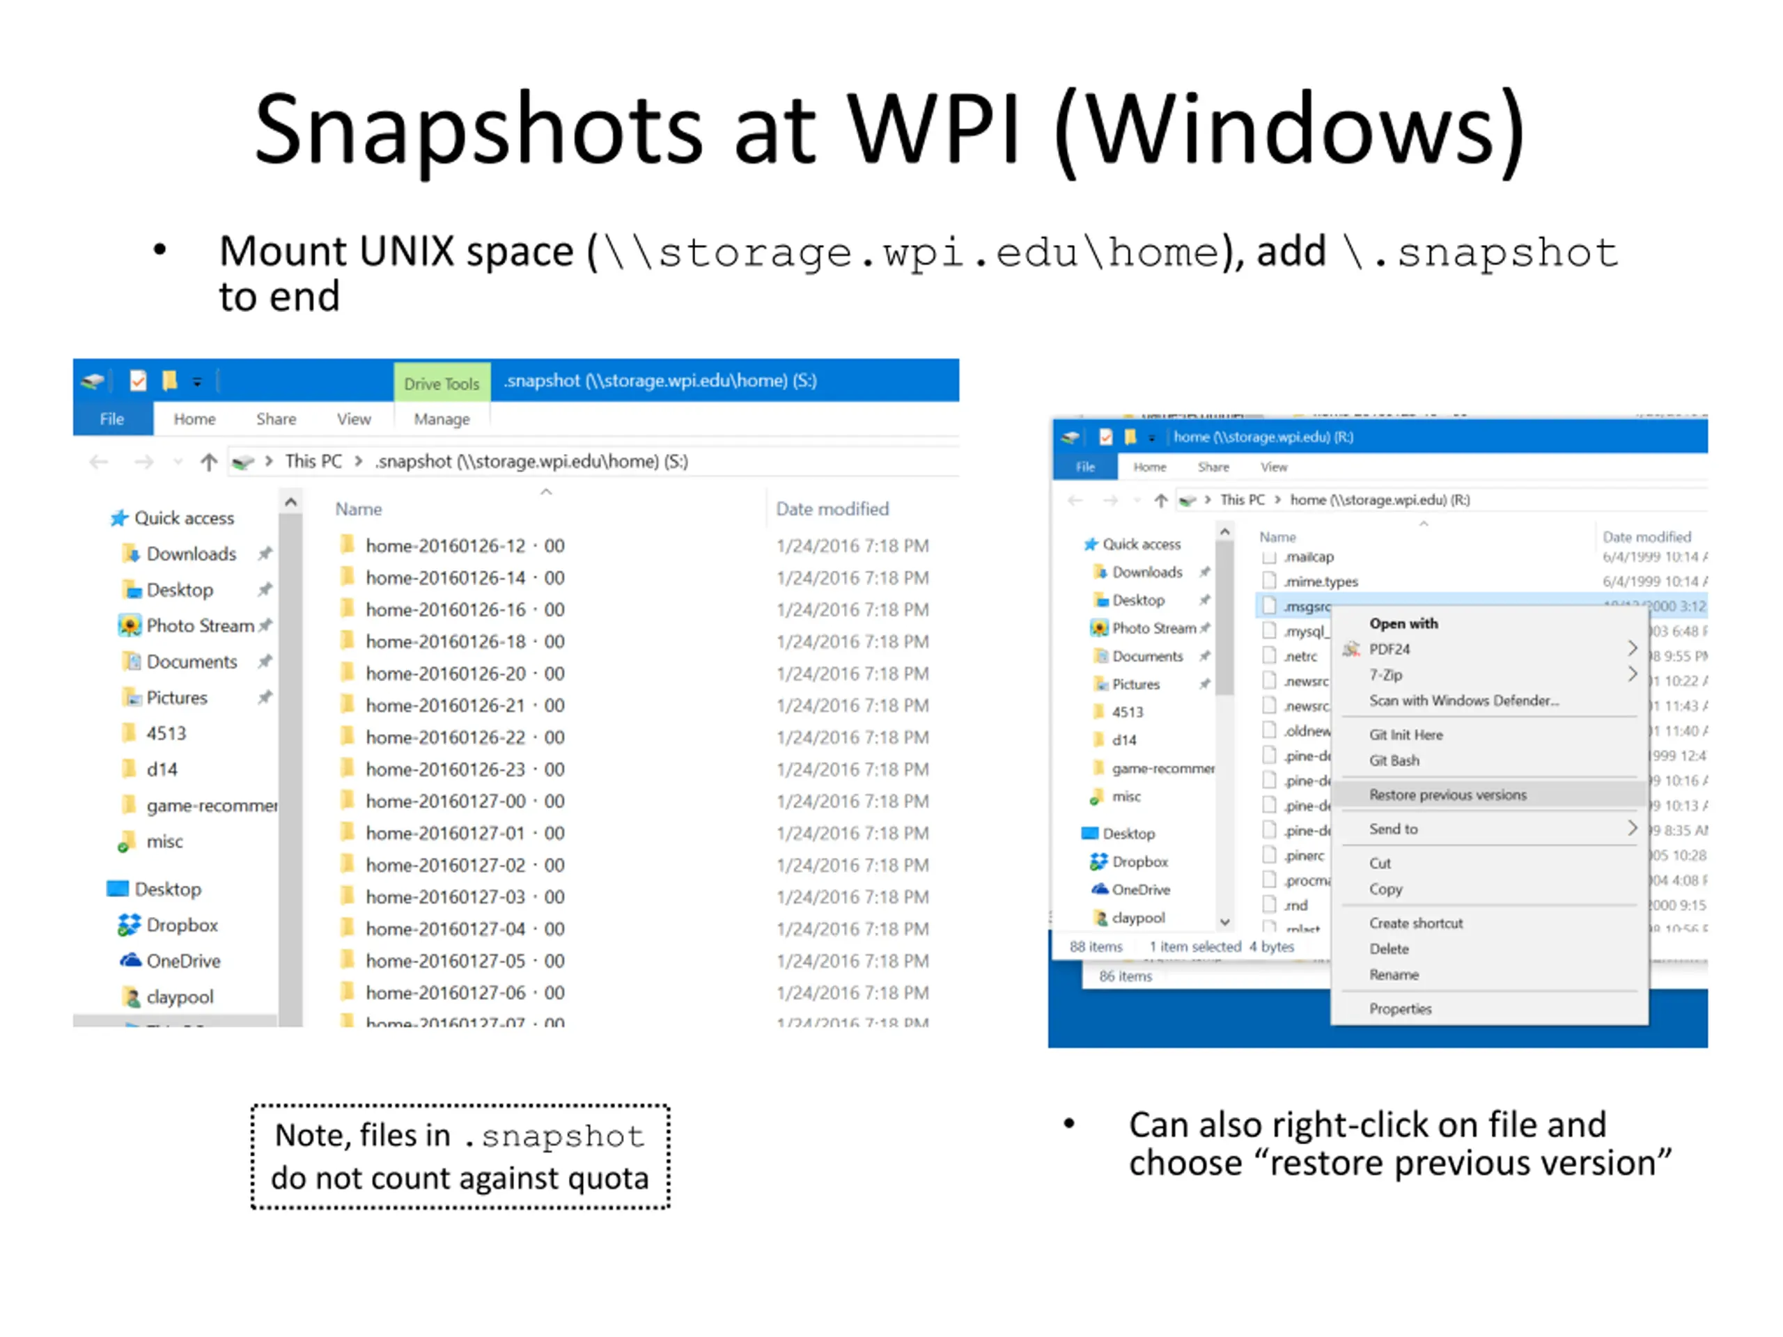The height and width of the screenshot is (1337, 1783).
Task: Choose Rename from the context menu
Action: pos(1490,975)
